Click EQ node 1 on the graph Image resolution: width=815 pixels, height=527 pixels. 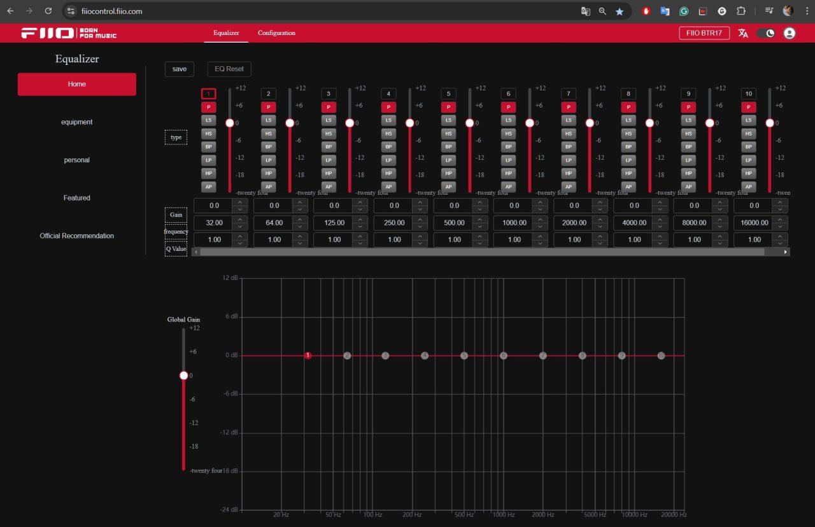point(308,356)
